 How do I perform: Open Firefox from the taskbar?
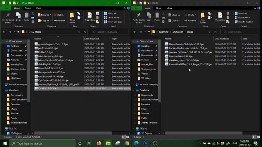(99, 143)
